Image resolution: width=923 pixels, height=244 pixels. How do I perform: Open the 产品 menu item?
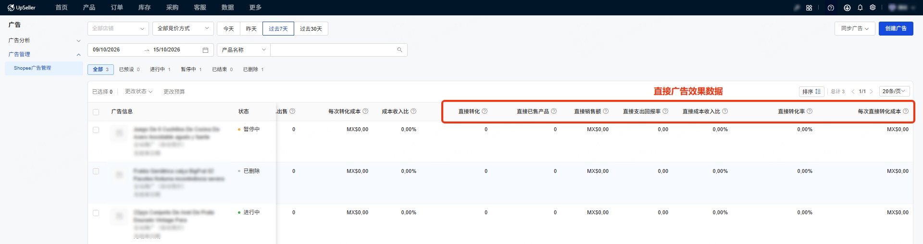coord(89,8)
